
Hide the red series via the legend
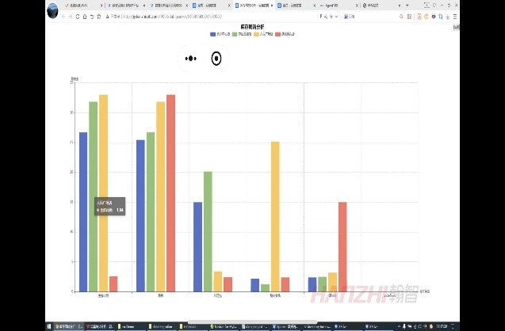click(277, 35)
